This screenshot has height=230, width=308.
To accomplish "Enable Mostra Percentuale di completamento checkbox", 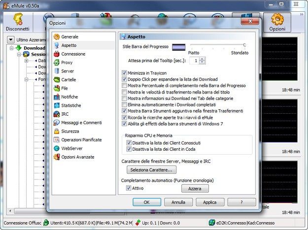I will point(124,86).
